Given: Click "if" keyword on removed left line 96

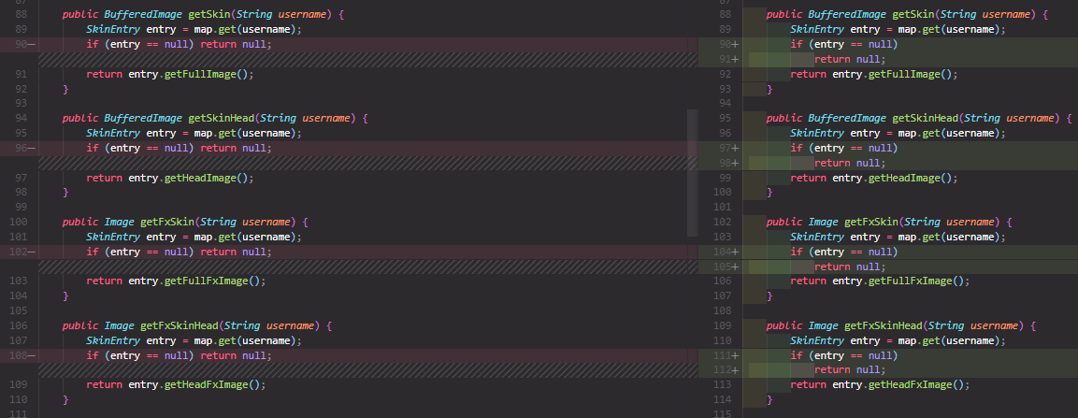Looking at the screenshot, I should [93, 148].
